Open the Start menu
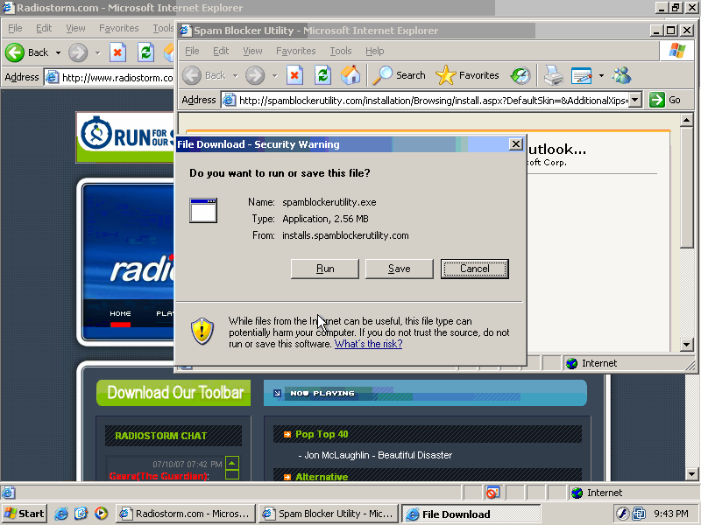701x525 pixels. coord(25,514)
